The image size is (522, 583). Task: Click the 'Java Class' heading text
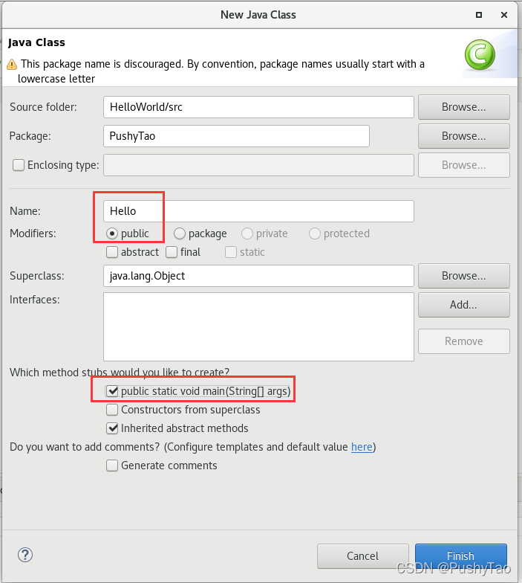click(x=36, y=43)
